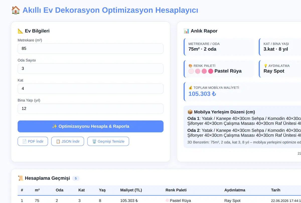Clear history with Geçmişi Temizle button
Image resolution: width=301 pixels, height=203 pixels.
click(108, 141)
